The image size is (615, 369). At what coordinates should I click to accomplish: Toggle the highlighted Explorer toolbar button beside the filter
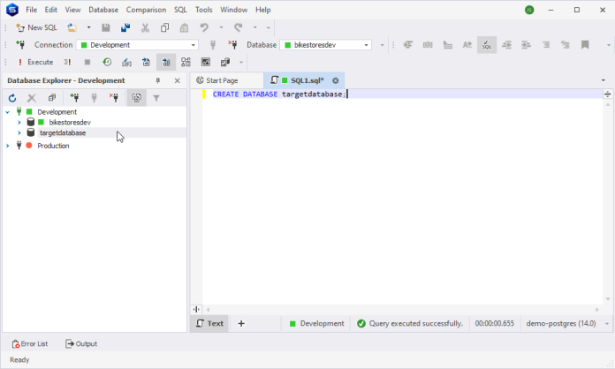pos(136,98)
